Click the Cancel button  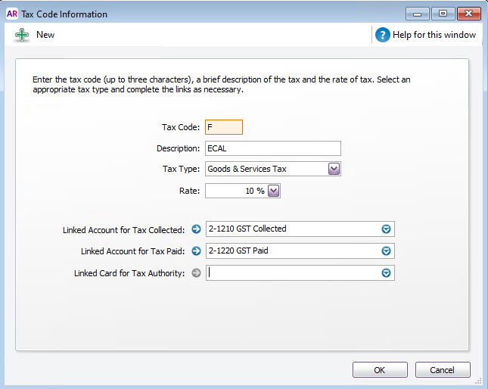(443, 370)
